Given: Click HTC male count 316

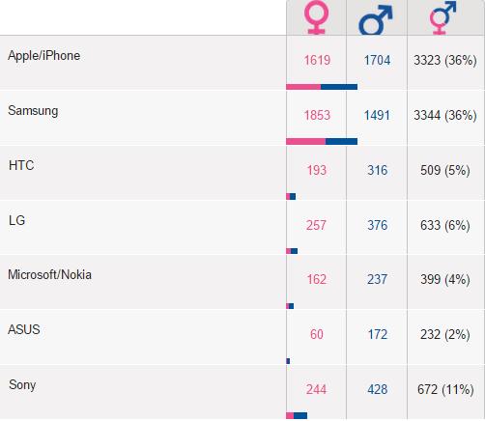Looking at the screenshot, I should 378,171.
